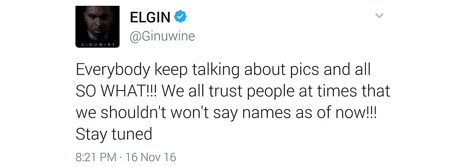This screenshot has height=167, width=467.
Task: Select the face in the avatar image
Action: [97, 24]
